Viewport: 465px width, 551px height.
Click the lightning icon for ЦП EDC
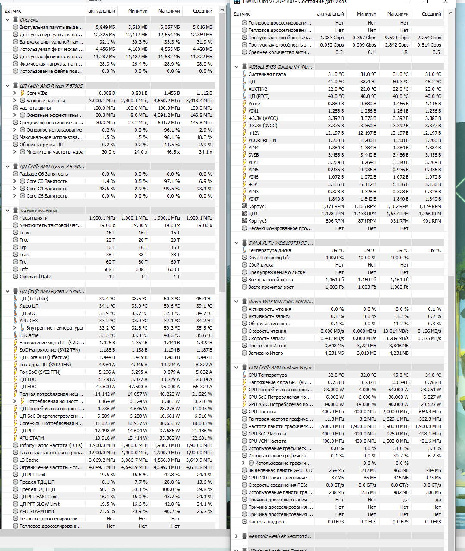click(x=16, y=387)
